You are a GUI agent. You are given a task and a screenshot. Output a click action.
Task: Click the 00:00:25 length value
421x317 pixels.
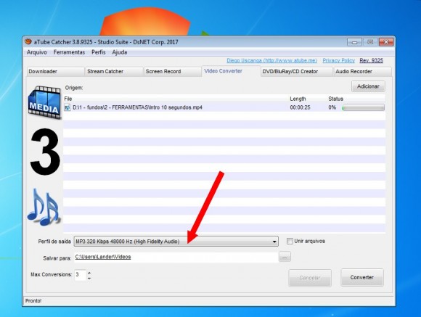click(300, 107)
